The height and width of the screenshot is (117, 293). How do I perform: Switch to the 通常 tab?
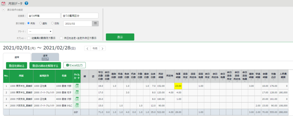point(17,57)
